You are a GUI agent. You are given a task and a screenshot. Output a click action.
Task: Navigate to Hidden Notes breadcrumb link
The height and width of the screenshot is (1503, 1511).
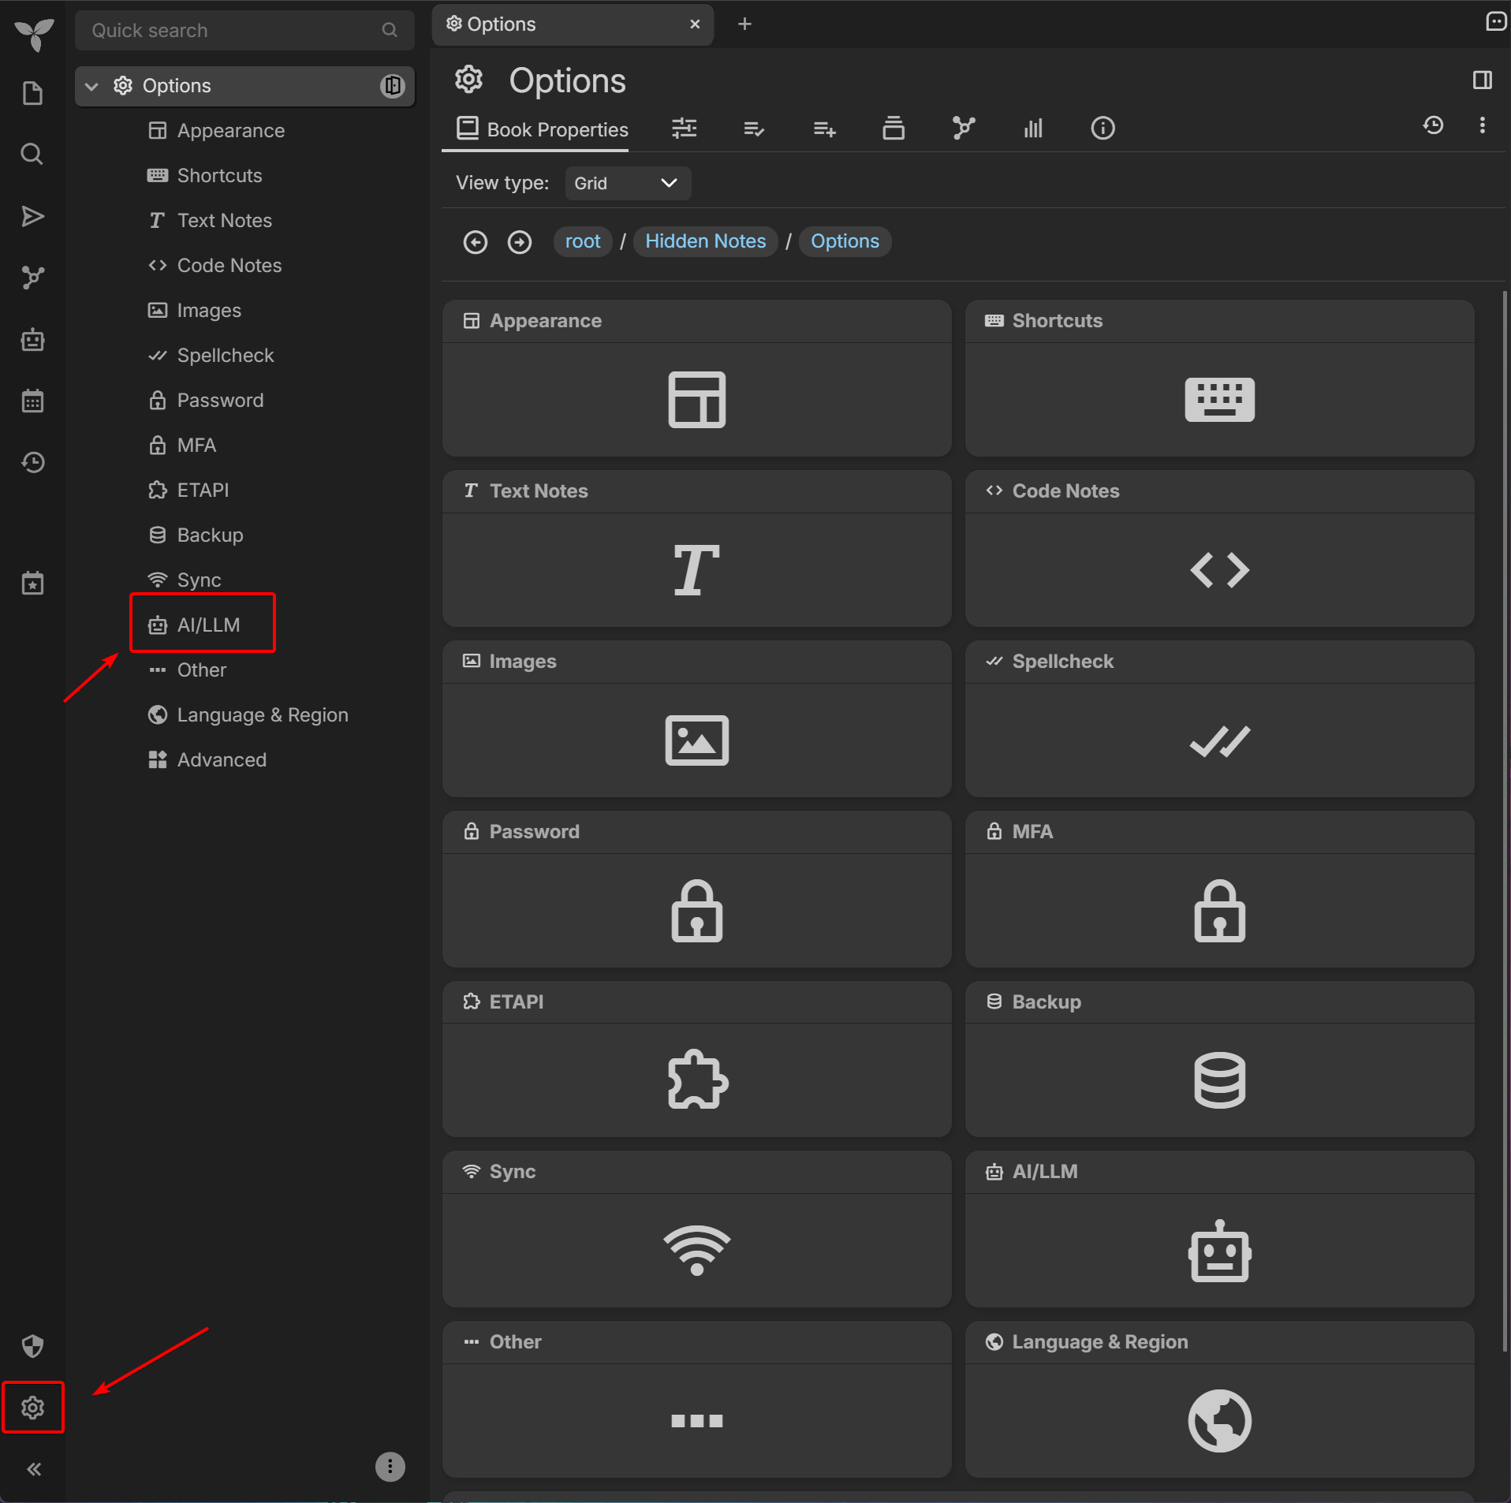[x=705, y=241]
